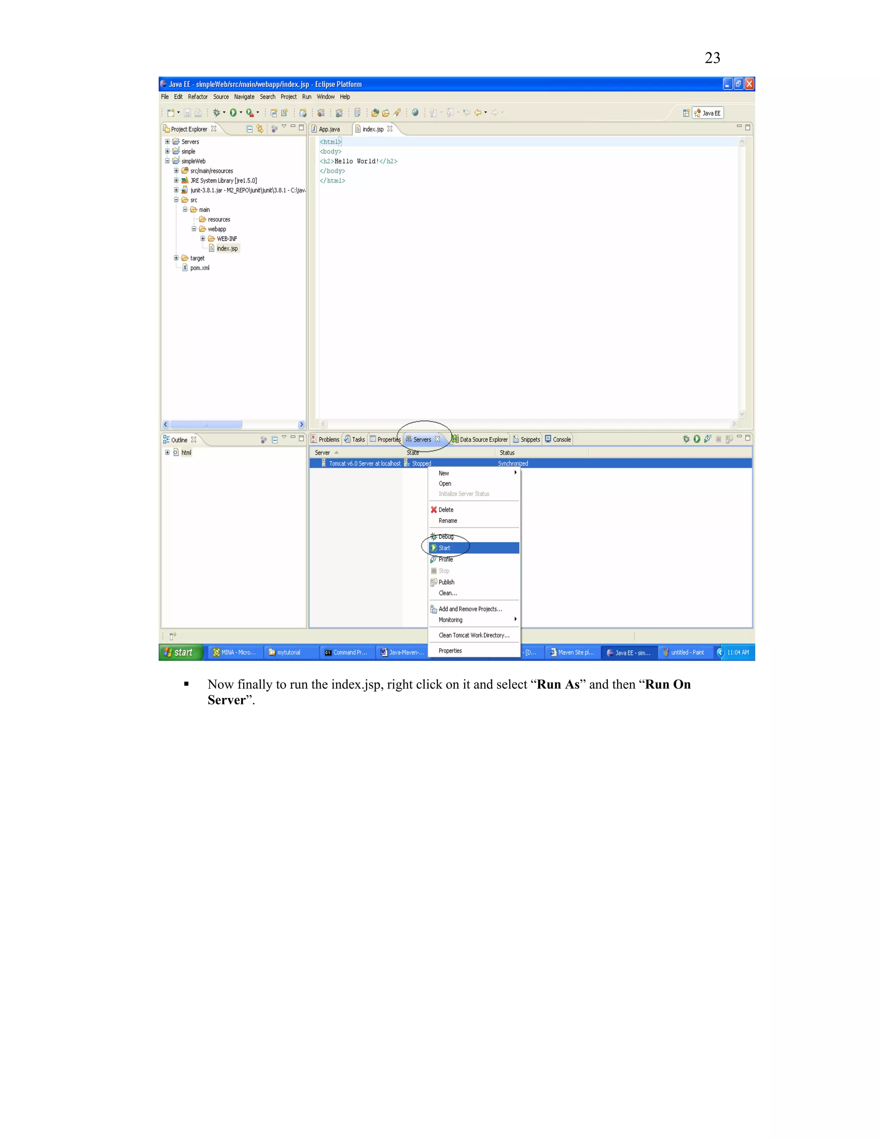Click the Save toolbar icon
880x1139 pixels.
[187, 113]
